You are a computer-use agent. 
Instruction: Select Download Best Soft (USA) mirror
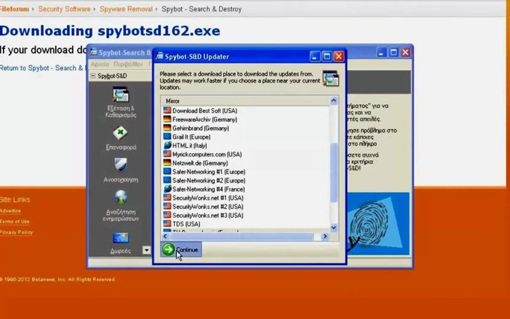tap(205, 111)
